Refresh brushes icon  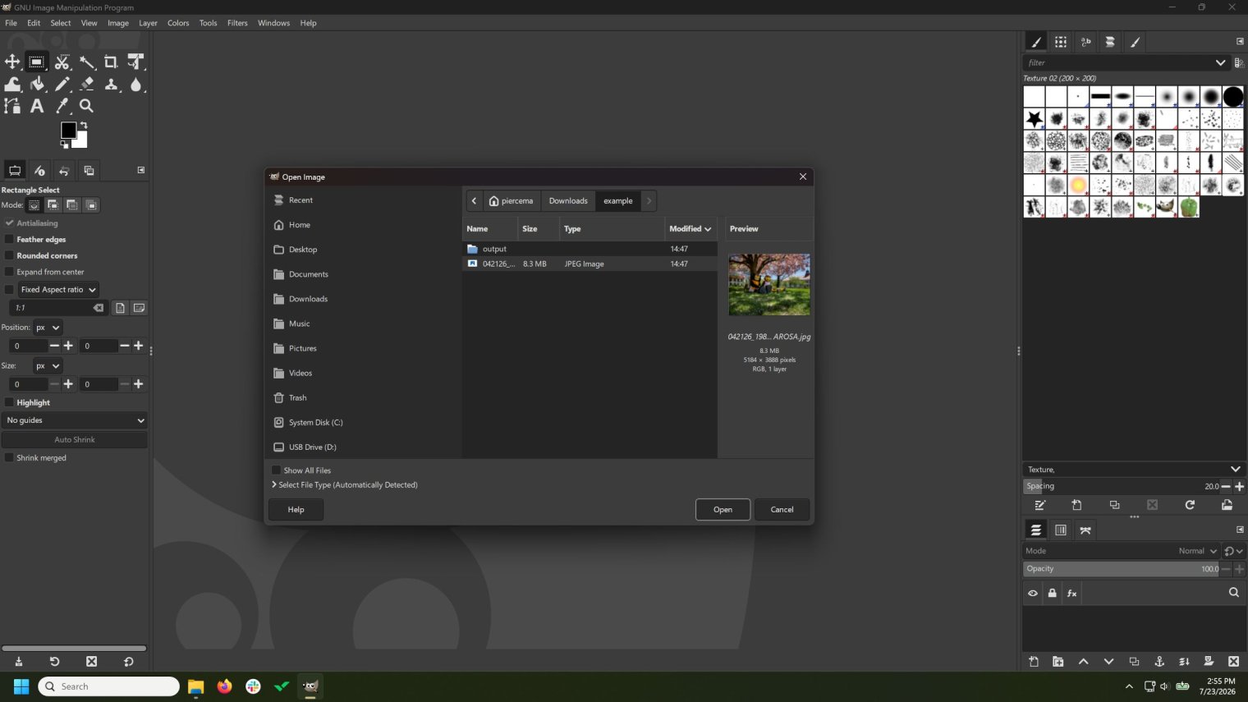[x=1190, y=505]
